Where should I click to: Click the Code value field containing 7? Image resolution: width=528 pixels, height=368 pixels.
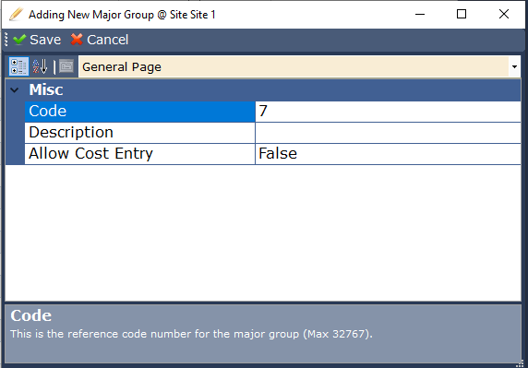tap(388, 112)
